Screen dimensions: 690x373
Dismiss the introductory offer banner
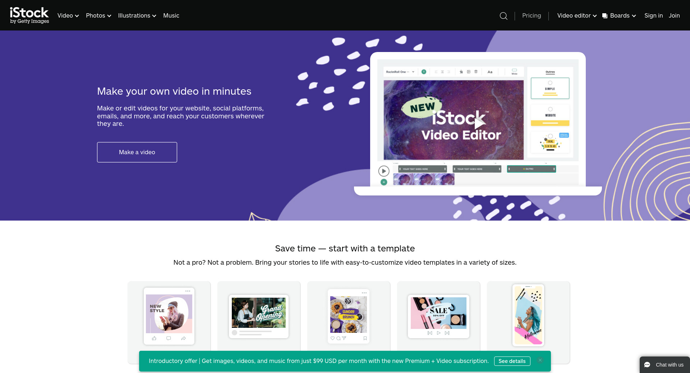pyautogui.click(x=540, y=360)
